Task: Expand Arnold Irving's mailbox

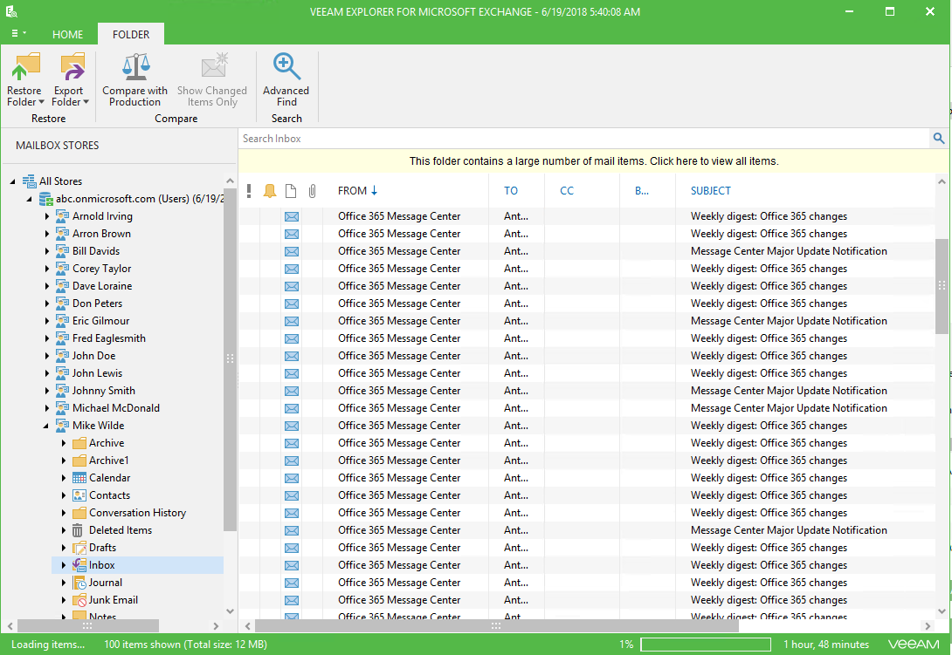Action: coord(47,216)
